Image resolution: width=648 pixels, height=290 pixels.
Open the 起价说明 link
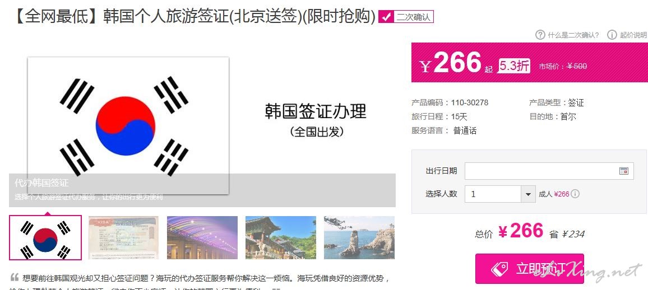[633, 35]
